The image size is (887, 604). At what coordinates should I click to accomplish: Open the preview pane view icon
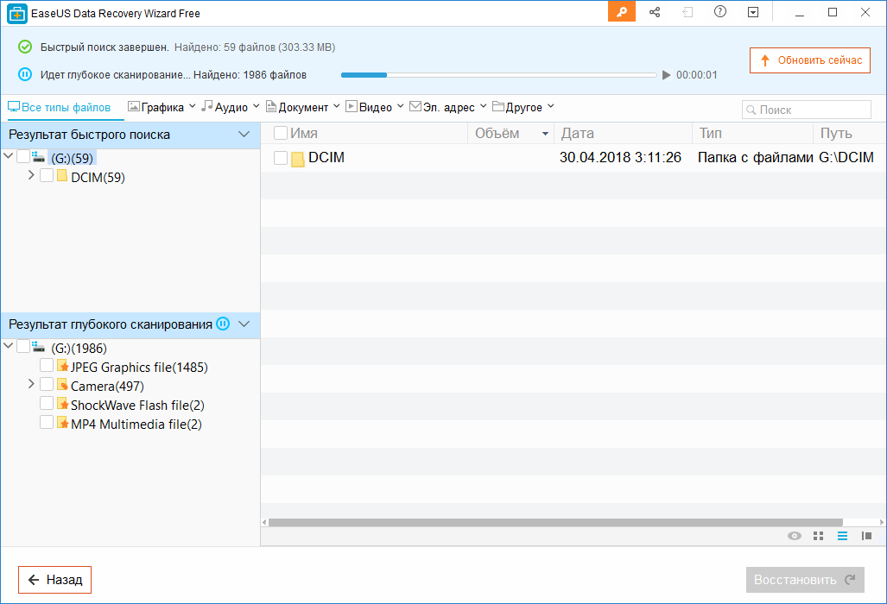866,536
